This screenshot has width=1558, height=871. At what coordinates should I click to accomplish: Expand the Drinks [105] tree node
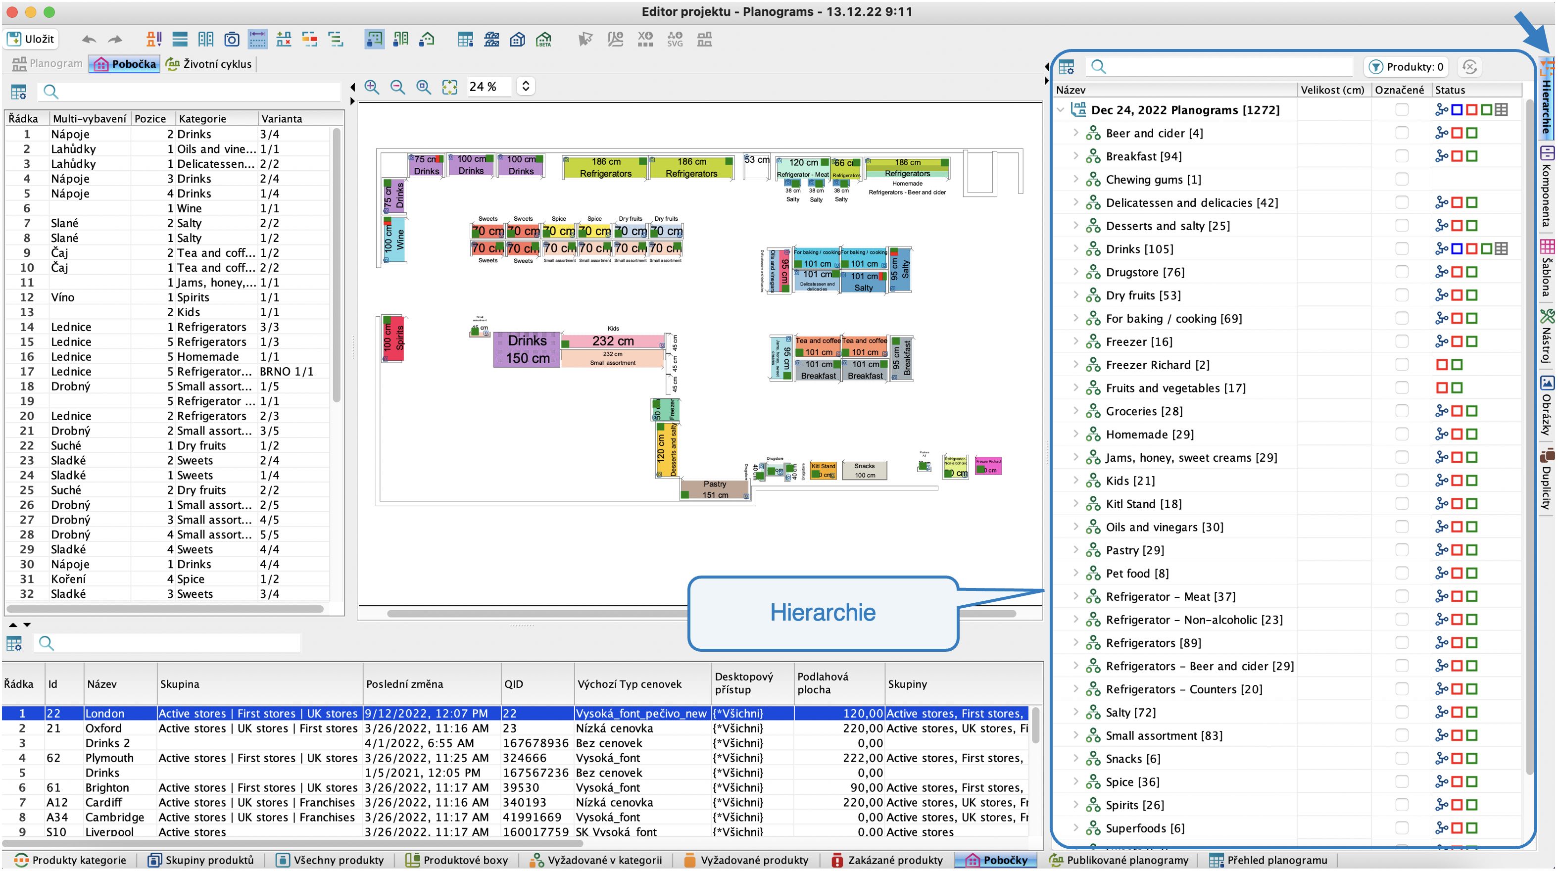click(x=1075, y=249)
